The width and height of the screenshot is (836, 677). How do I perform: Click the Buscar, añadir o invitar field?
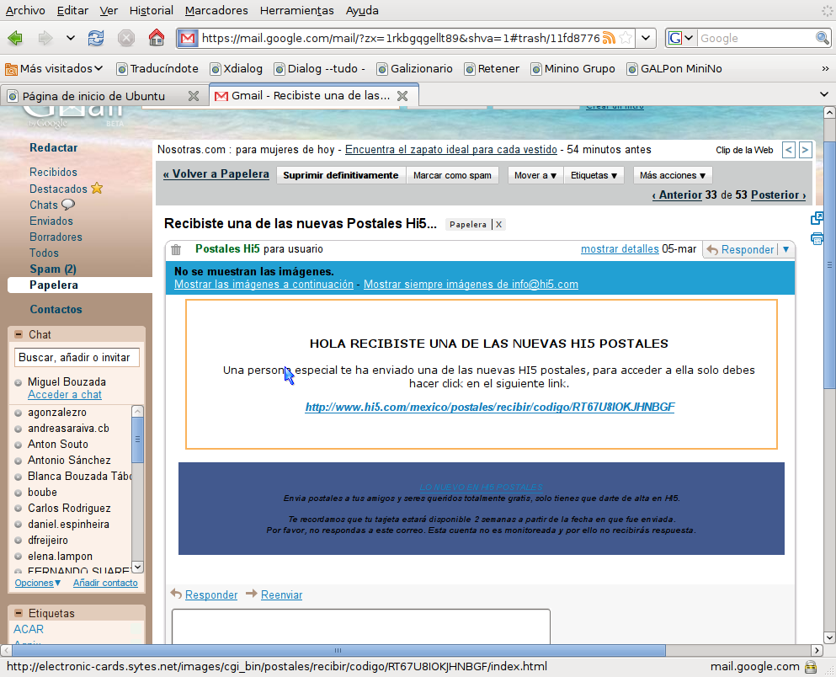point(77,357)
